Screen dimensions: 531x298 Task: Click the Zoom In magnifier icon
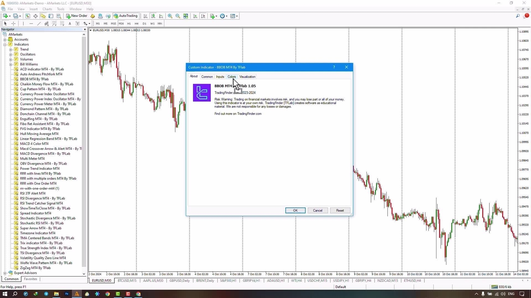coord(170,16)
